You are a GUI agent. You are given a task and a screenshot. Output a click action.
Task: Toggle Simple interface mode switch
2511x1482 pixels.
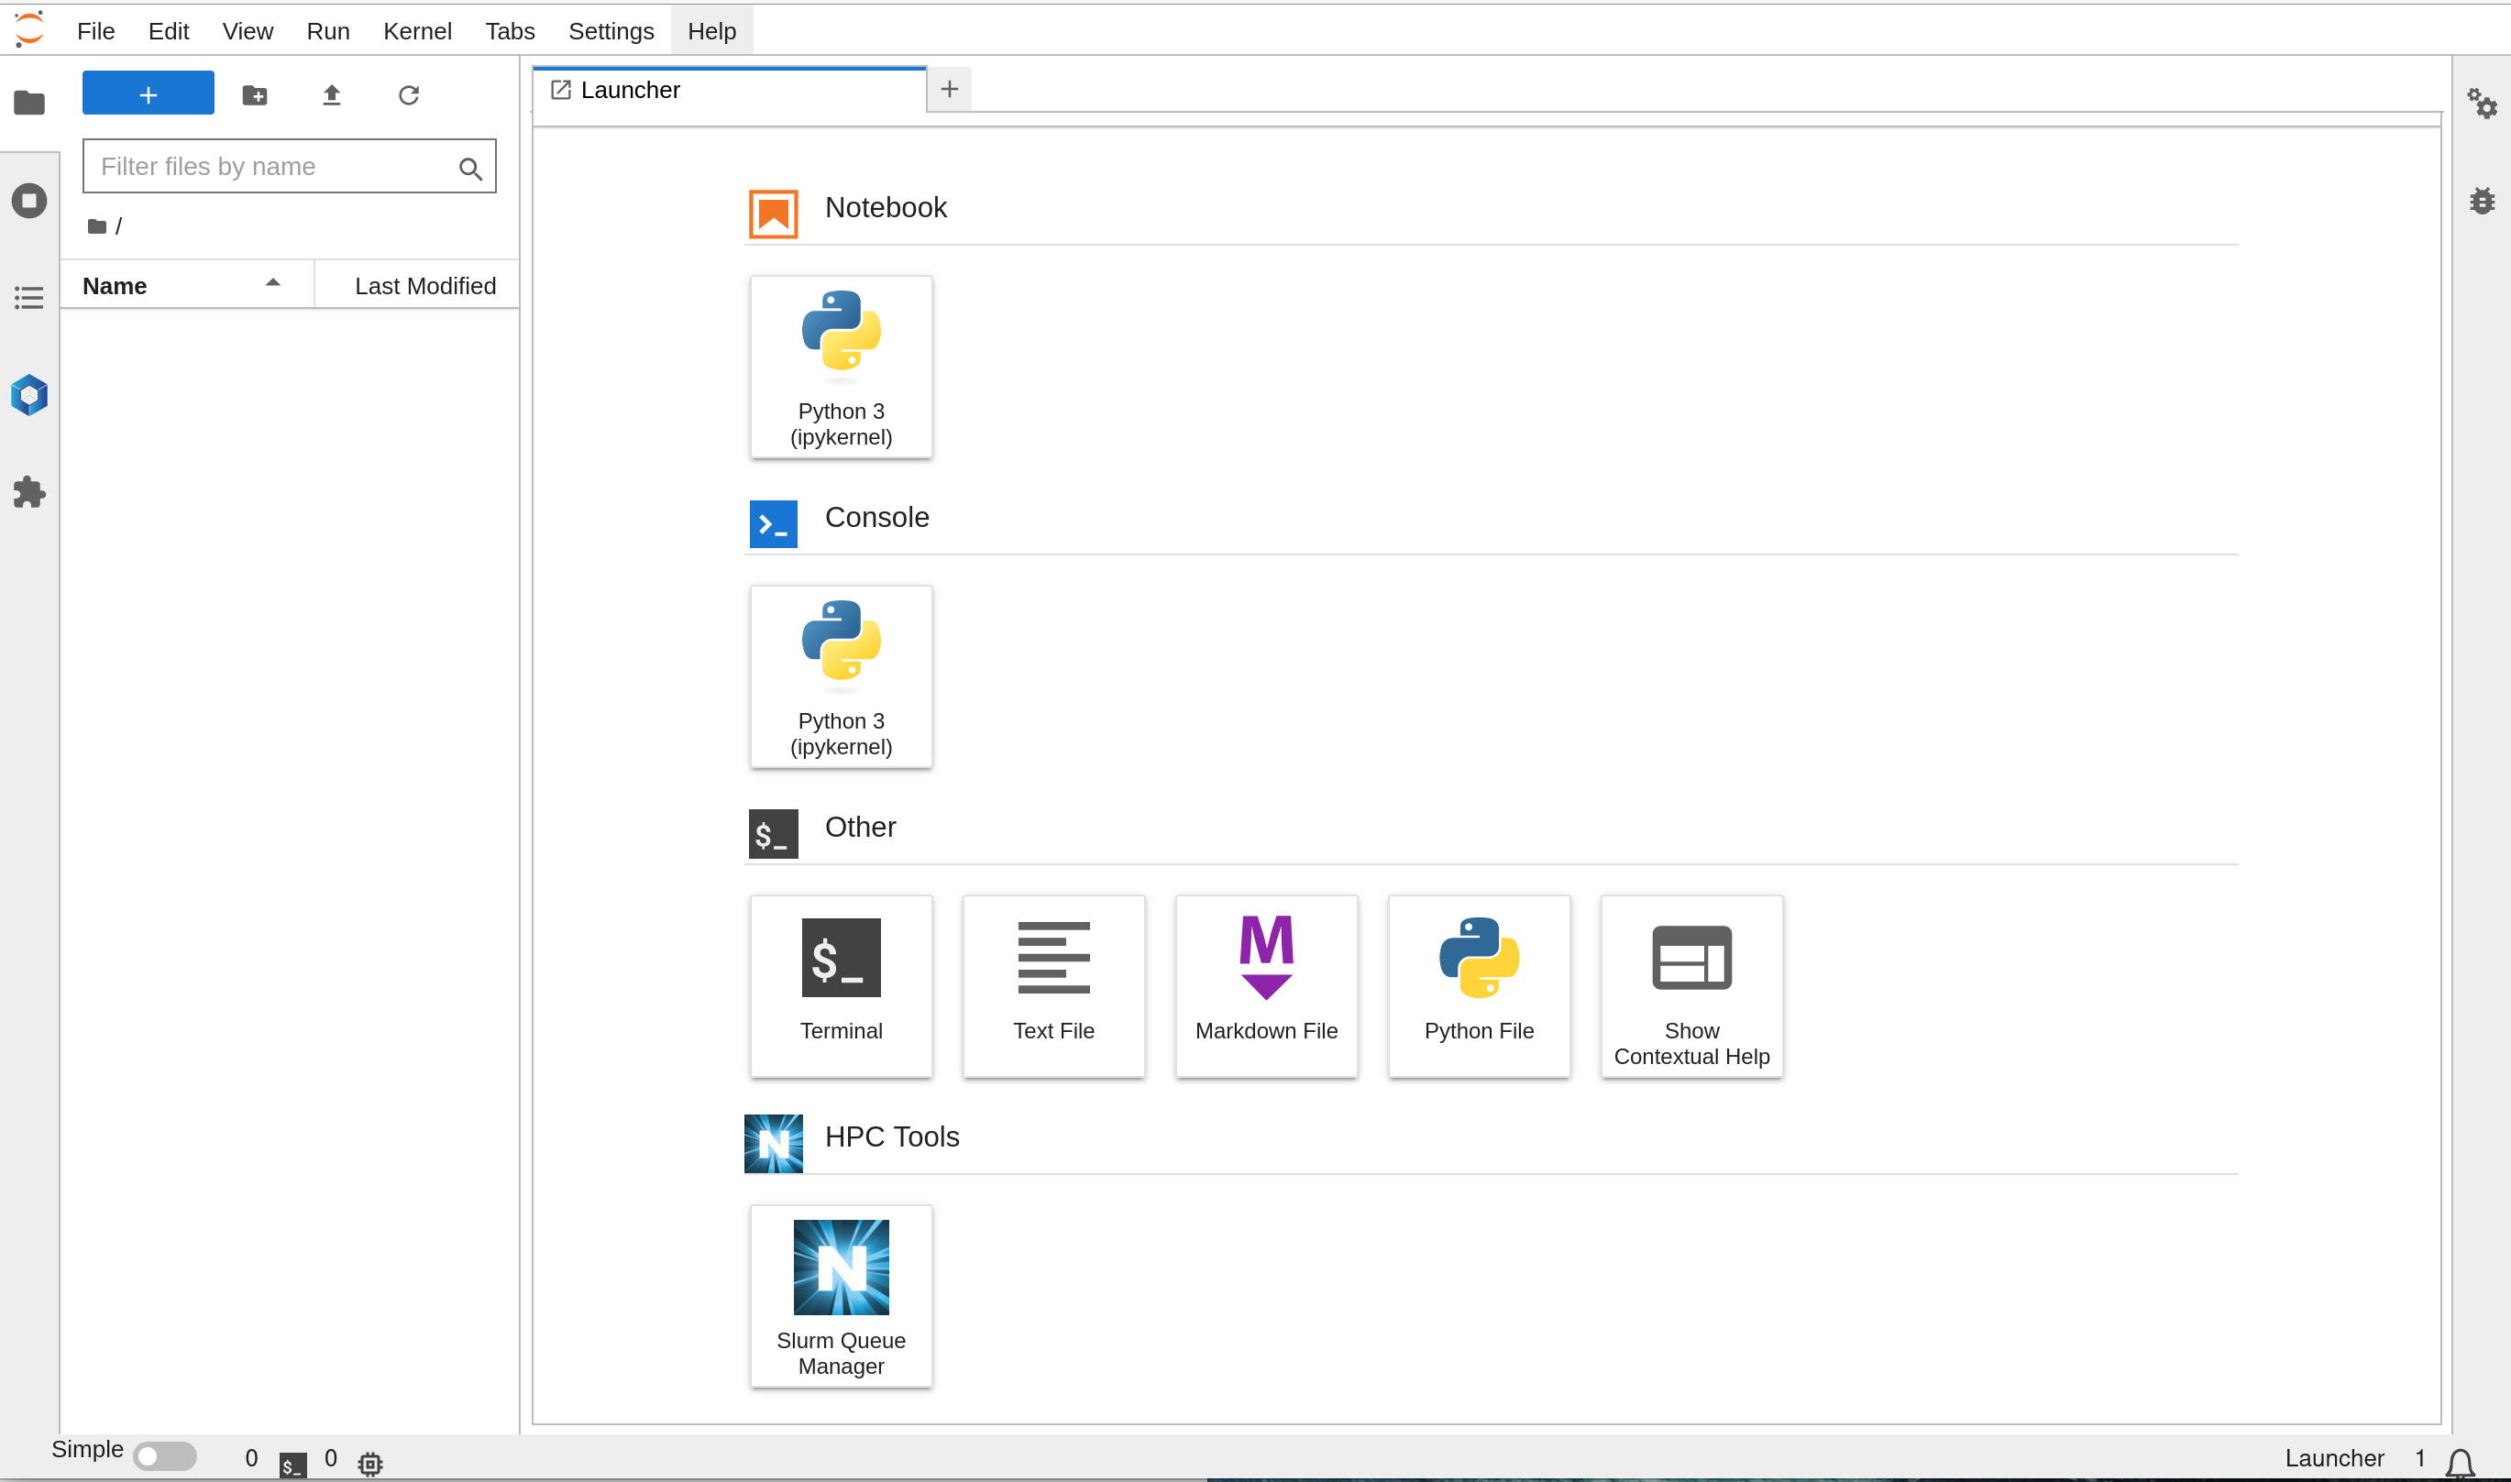click(165, 1456)
